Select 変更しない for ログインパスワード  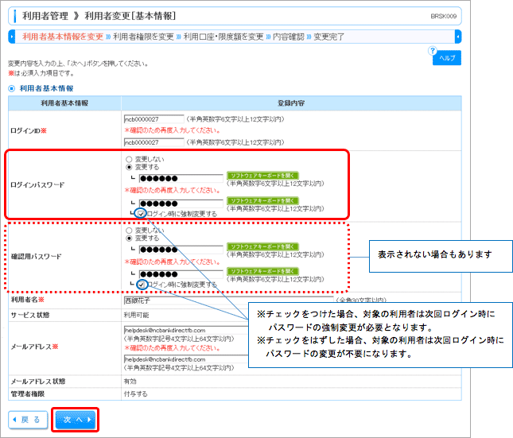pos(129,159)
